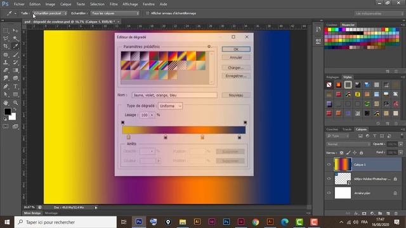
Task: Select the Brush tool
Action: (15, 54)
